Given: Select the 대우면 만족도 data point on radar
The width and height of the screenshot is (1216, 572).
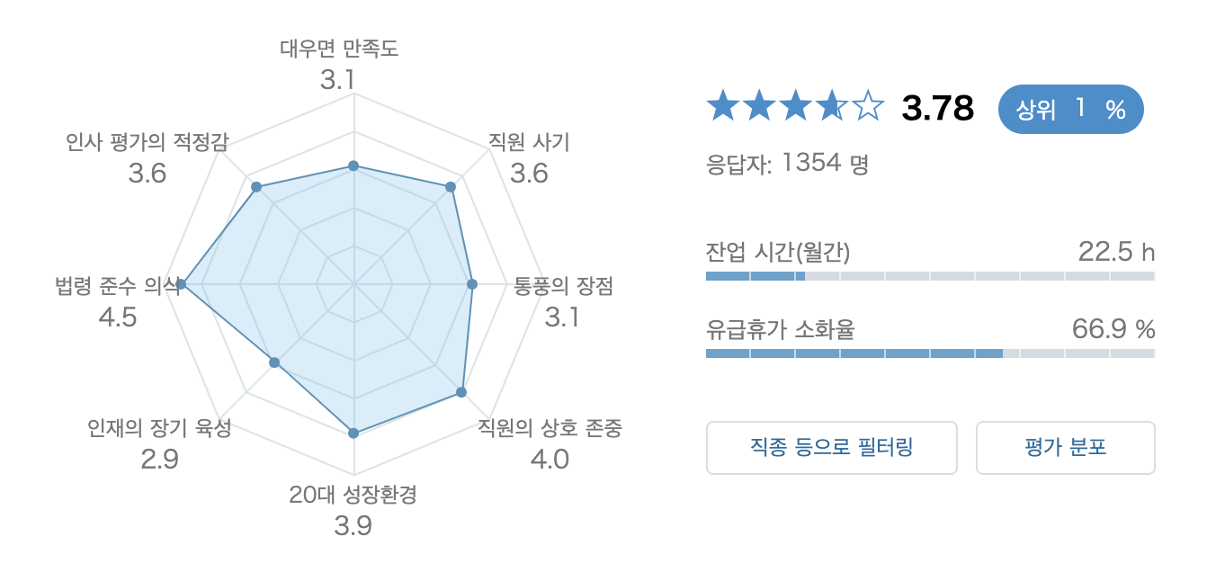Looking at the screenshot, I should pyautogui.click(x=353, y=165).
